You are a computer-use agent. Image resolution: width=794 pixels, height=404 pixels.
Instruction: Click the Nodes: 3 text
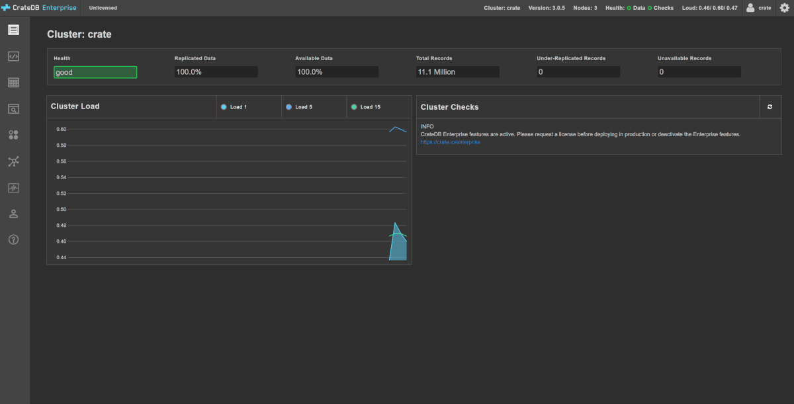point(585,8)
